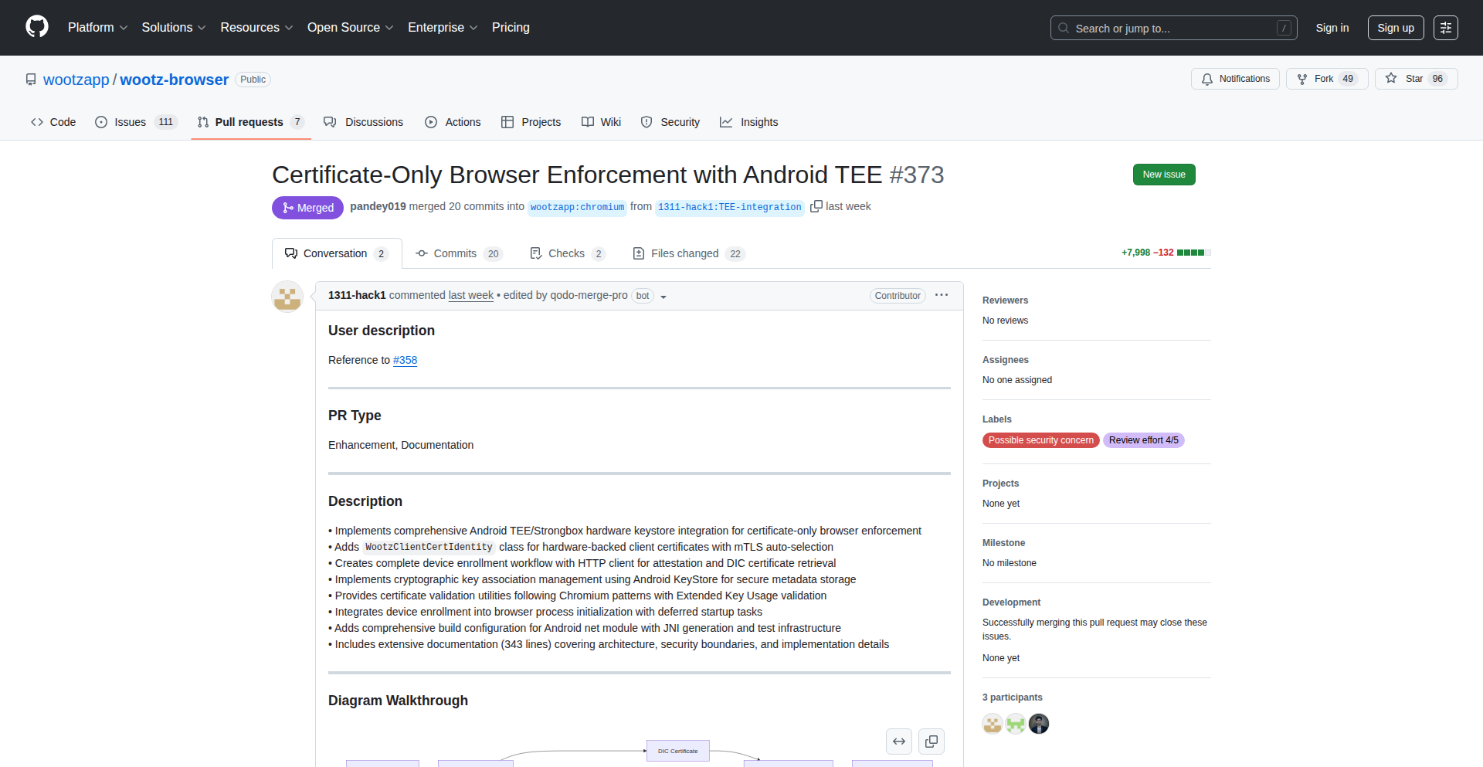
Task: Expand the Enterprise menu
Action: point(443,27)
